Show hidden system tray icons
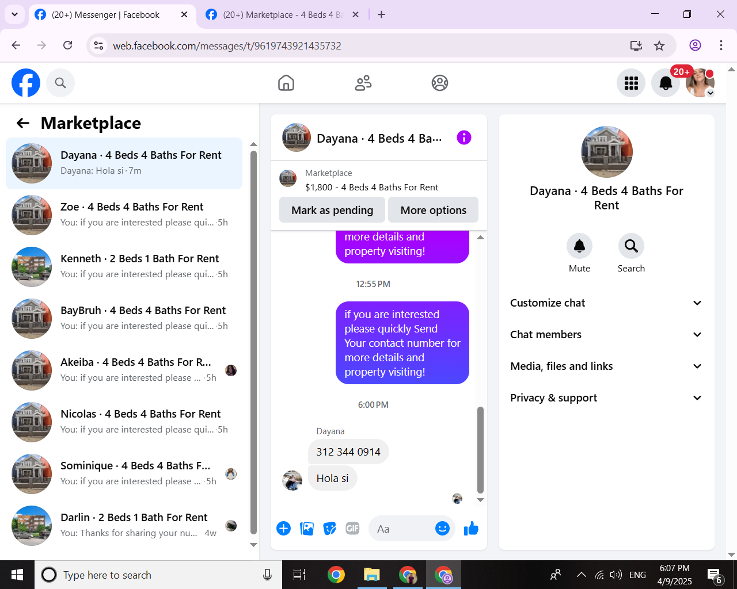 582,575
